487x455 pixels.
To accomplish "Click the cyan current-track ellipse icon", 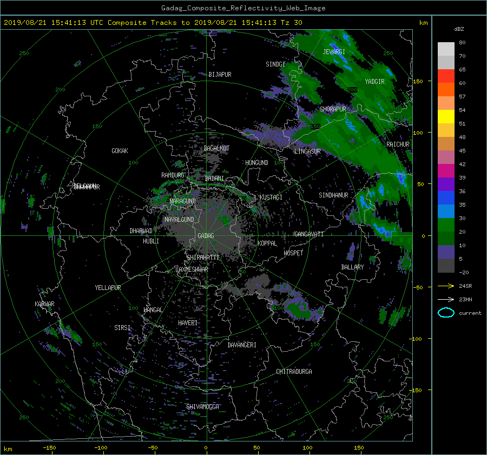I will pos(446,313).
